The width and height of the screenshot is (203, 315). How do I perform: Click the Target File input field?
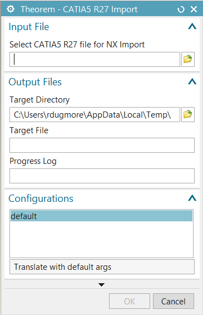[x=102, y=145]
